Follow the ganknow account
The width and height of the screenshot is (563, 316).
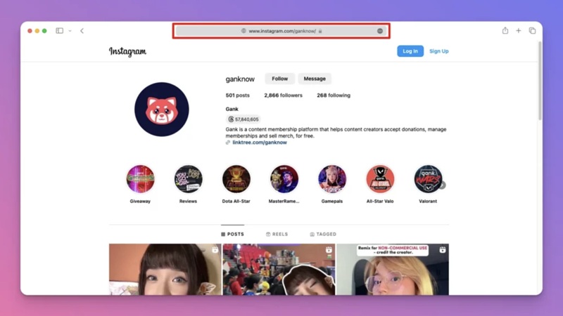coord(279,79)
